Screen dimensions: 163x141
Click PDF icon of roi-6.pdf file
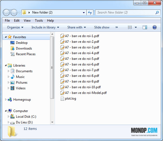point(62,64)
